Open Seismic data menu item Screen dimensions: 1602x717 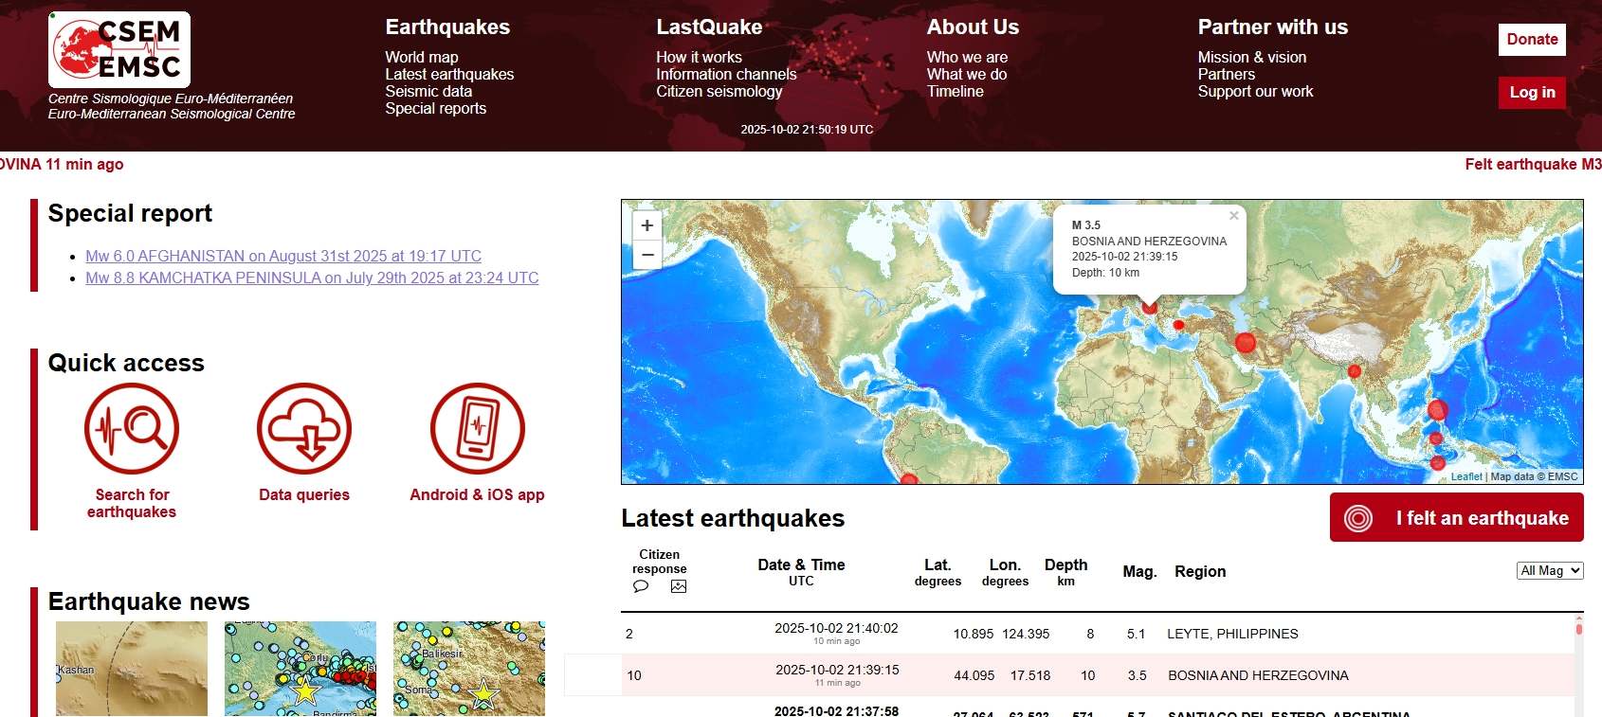(x=428, y=91)
